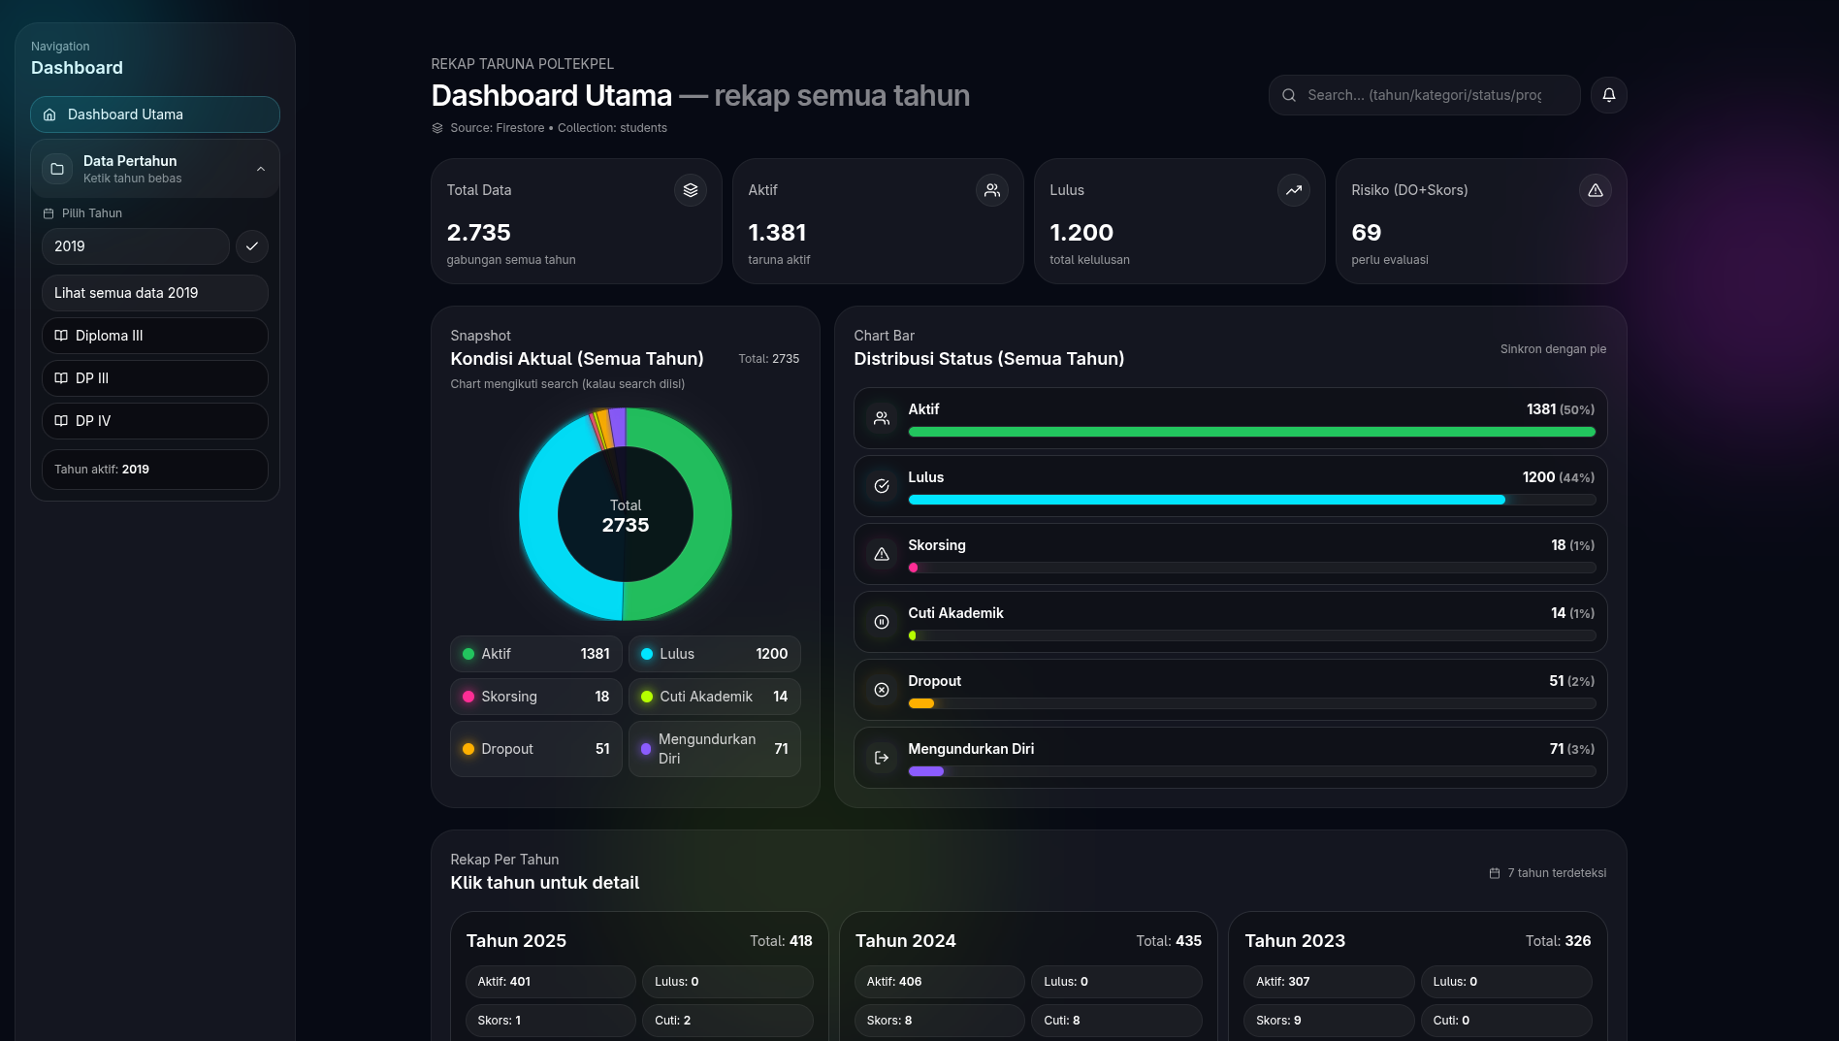The height and width of the screenshot is (1041, 1839).
Task: Click the layers icon in Total Data card
Action: (690, 190)
